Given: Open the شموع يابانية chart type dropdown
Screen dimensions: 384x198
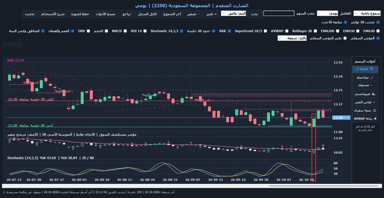Looking at the screenshot, I should coord(367,13).
